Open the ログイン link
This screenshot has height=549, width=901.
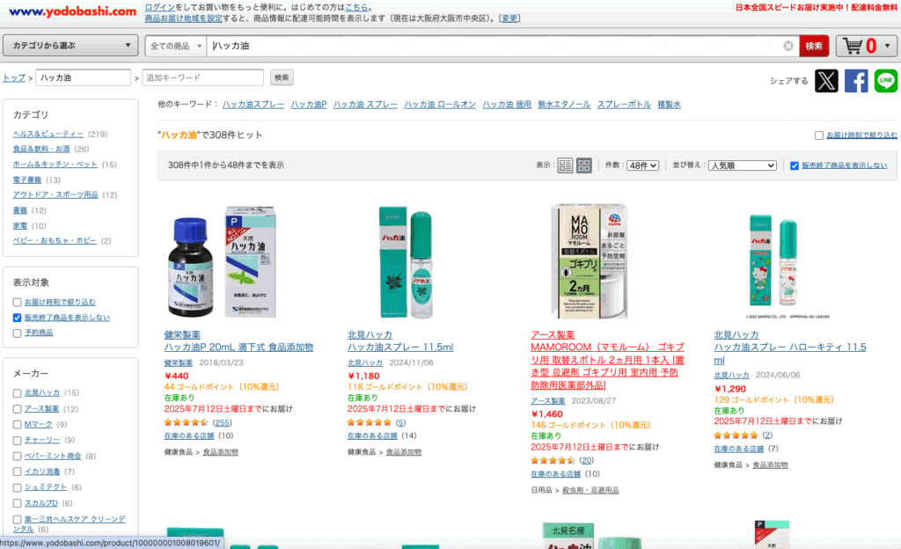pyautogui.click(x=160, y=7)
